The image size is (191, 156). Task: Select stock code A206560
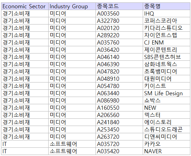pyautogui.click(x=119, y=115)
